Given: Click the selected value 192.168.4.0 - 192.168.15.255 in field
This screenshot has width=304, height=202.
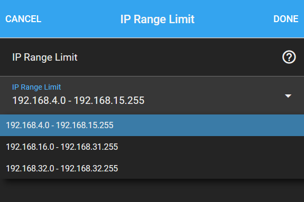Looking at the screenshot, I should (x=78, y=100).
